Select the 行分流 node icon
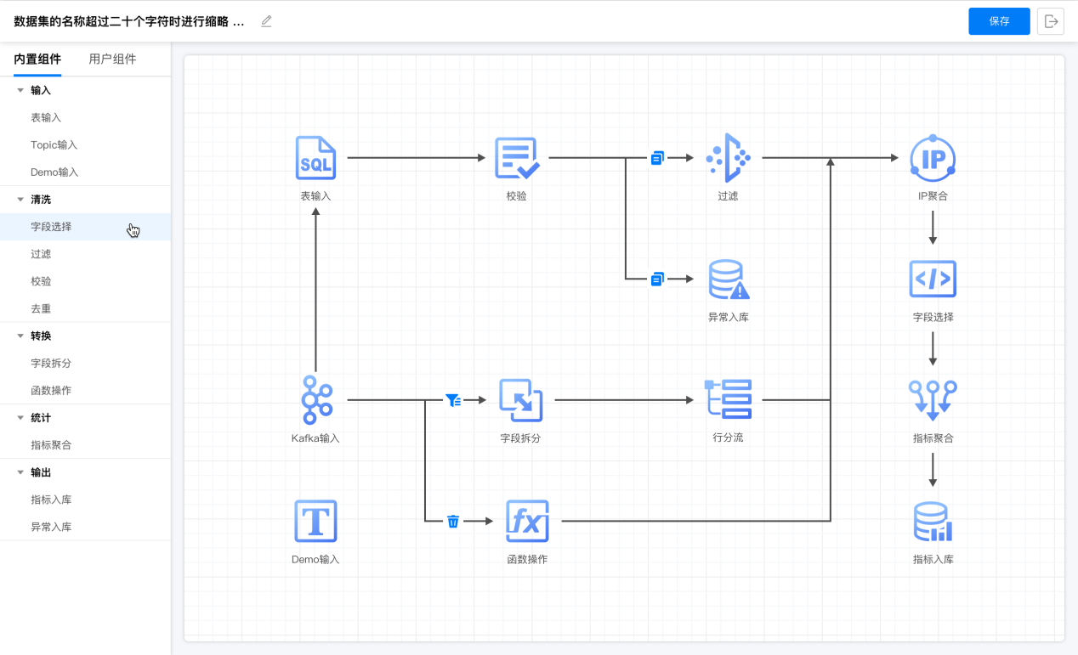This screenshot has height=655, width=1078. click(729, 399)
